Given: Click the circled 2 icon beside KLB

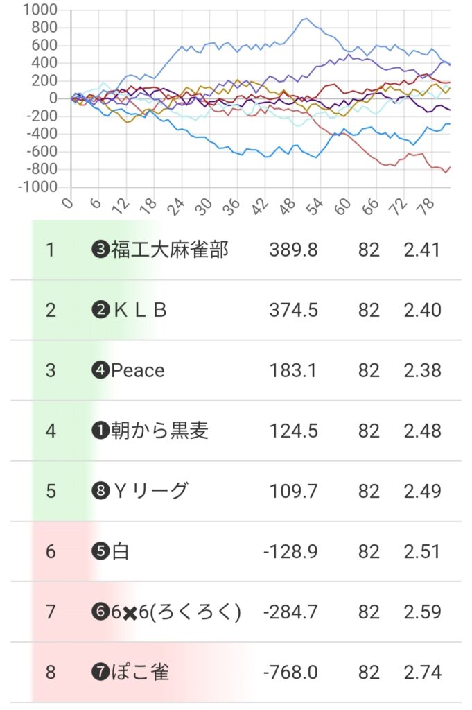Looking at the screenshot, I should pyautogui.click(x=100, y=310).
